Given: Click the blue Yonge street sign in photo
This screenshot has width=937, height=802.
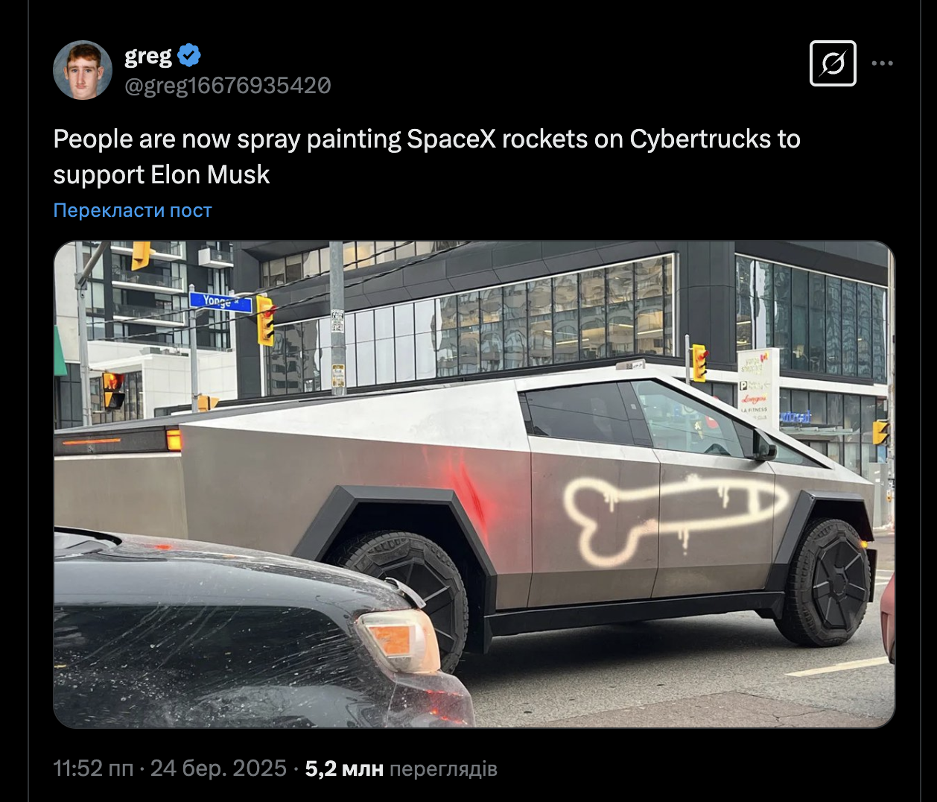Looking at the screenshot, I should pyautogui.click(x=220, y=301).
